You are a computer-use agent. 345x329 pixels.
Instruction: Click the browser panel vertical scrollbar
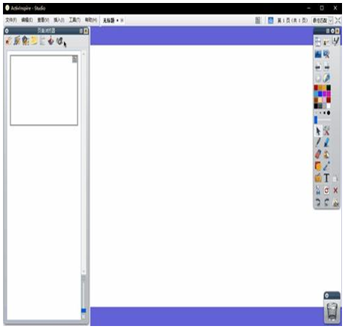tap(83, 162)
